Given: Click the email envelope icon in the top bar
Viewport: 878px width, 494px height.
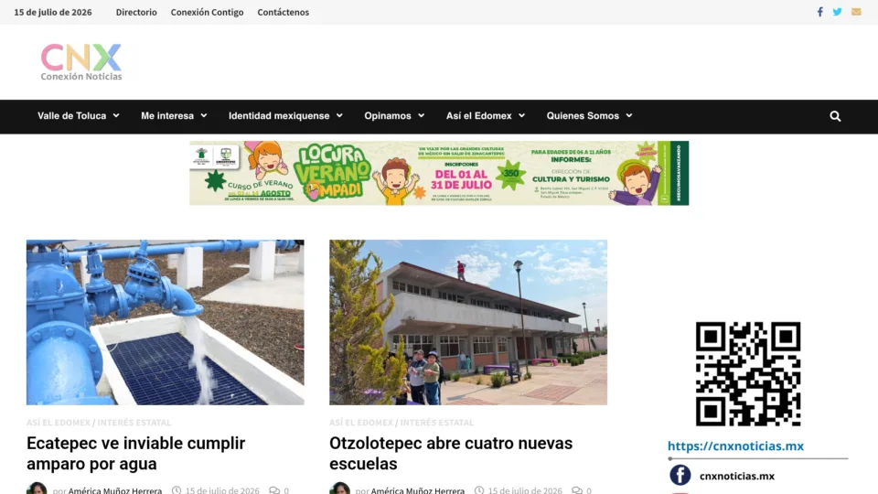Looking at the screenshot, I should click(856, 12).
